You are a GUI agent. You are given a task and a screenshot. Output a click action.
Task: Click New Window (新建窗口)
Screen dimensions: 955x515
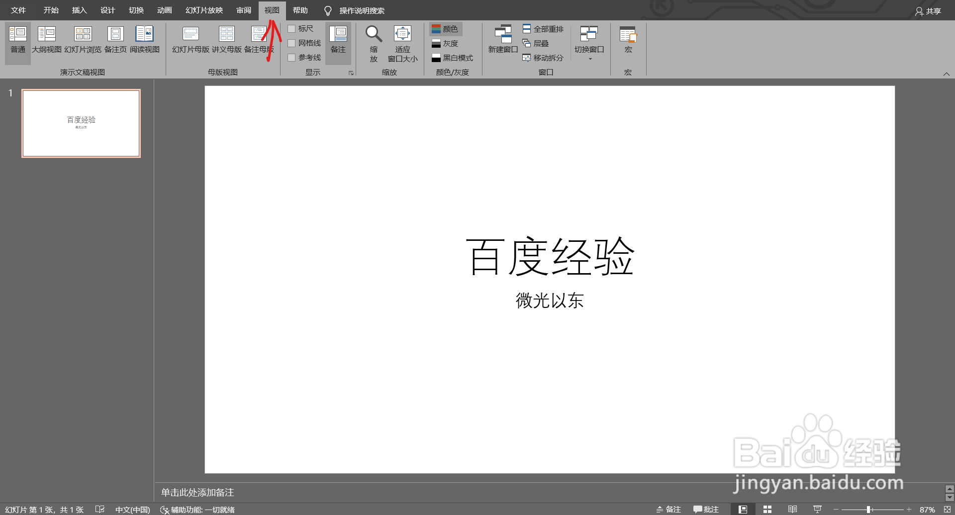tap(503, 40)
